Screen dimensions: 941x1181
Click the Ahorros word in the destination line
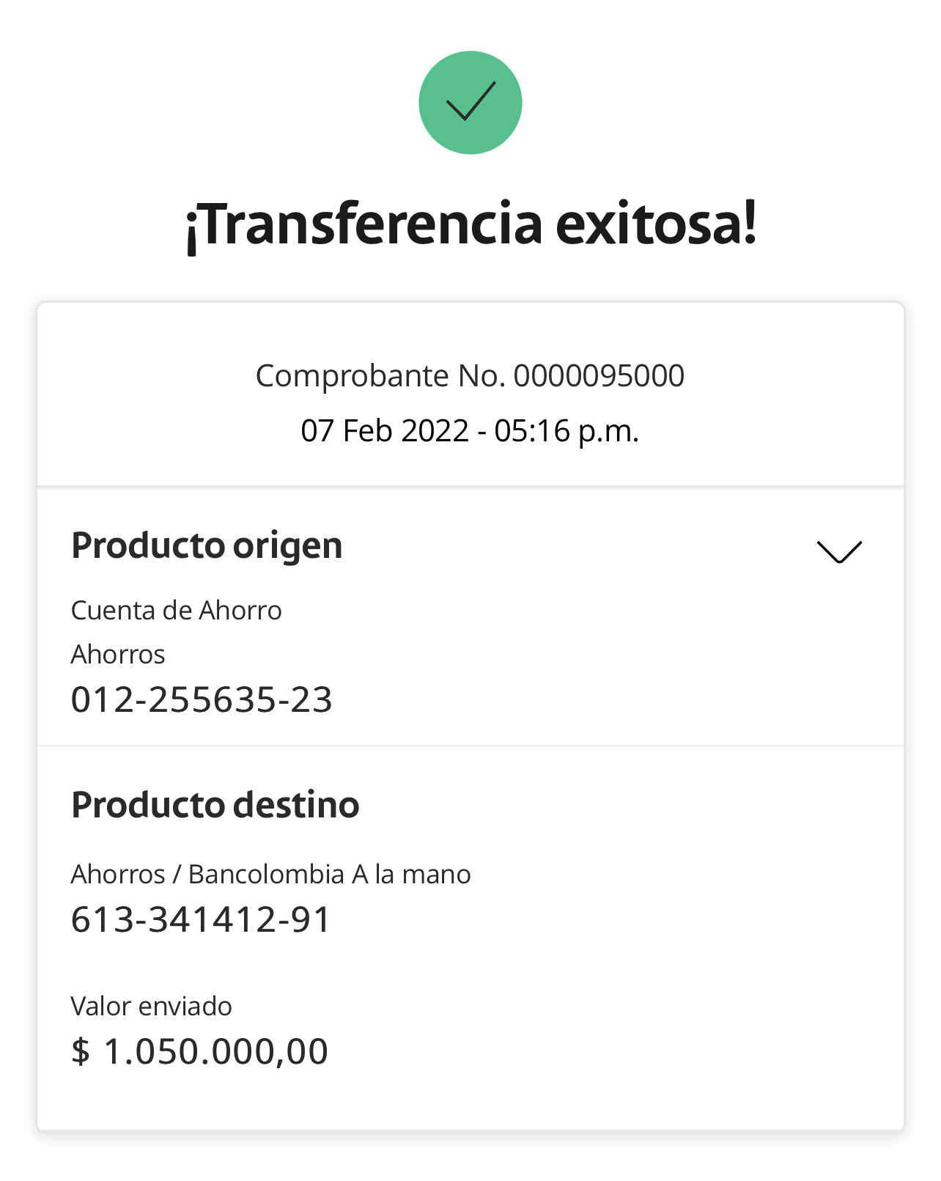(118, 875)
